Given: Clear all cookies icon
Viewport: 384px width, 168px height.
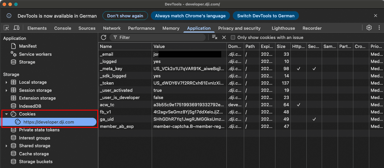Looking at the screenshot, I should click(x=215, y=37).
